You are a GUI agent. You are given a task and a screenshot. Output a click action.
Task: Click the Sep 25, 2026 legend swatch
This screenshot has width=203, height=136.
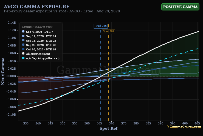(23, 45)
